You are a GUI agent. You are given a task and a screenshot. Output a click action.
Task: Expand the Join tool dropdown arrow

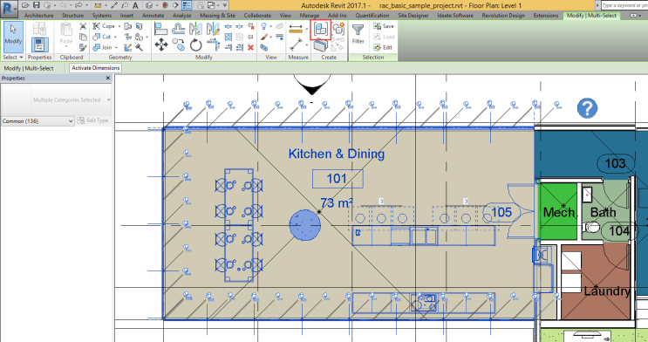[116, 48]
